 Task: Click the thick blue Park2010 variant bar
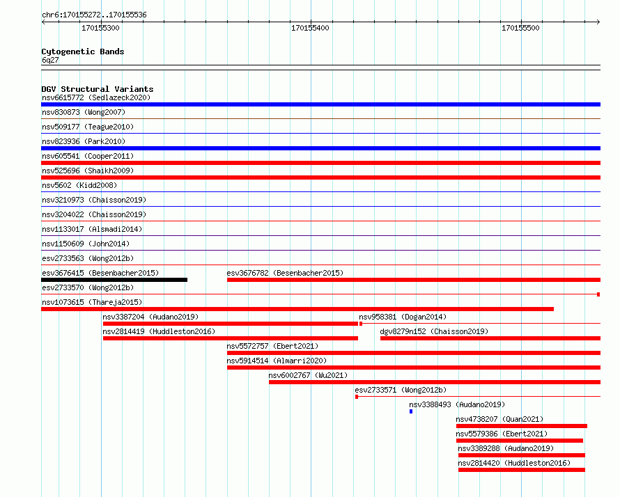coord(320,148)
